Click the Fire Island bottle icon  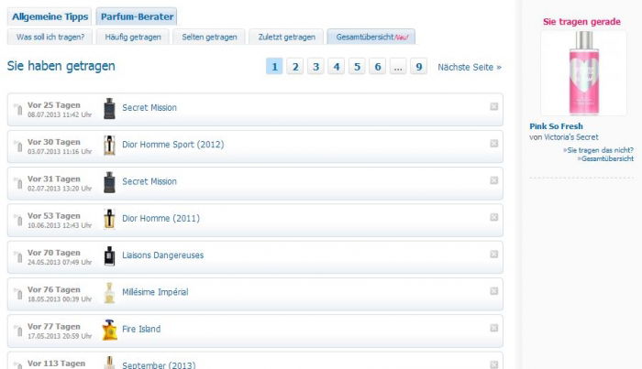click(109, 330)
